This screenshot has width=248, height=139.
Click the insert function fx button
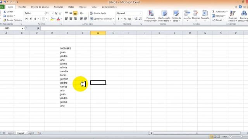click(38, 28)
